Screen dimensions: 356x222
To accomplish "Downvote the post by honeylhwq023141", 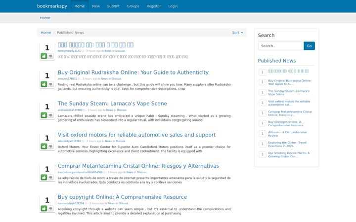I will 50,56.
